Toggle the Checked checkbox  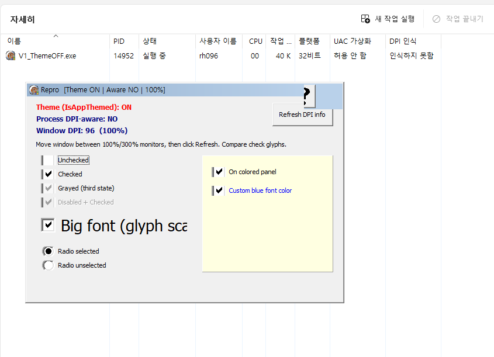click(47, 174)
